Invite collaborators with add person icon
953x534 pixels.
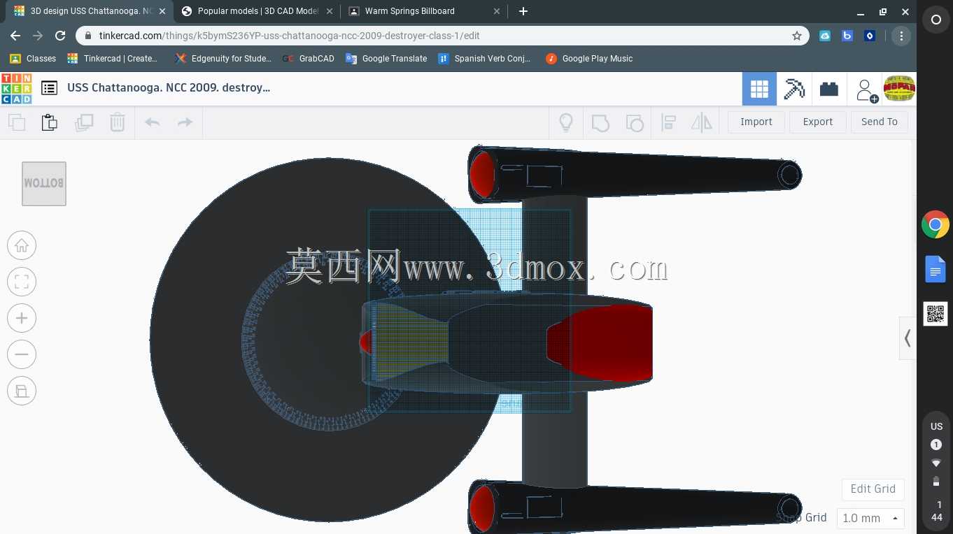click(x=866, y=89)
